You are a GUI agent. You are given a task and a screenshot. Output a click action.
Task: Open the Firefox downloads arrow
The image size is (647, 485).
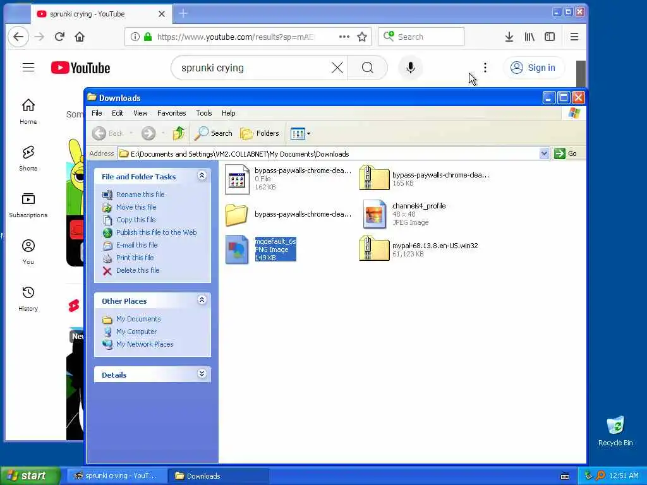(x=509, y=37)
